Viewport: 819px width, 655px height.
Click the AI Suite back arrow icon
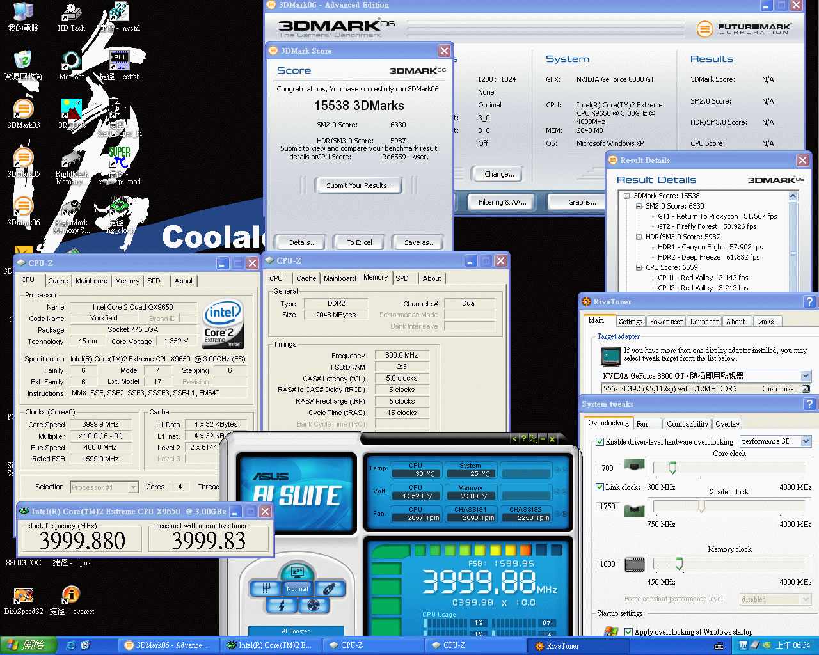(514, 439)
